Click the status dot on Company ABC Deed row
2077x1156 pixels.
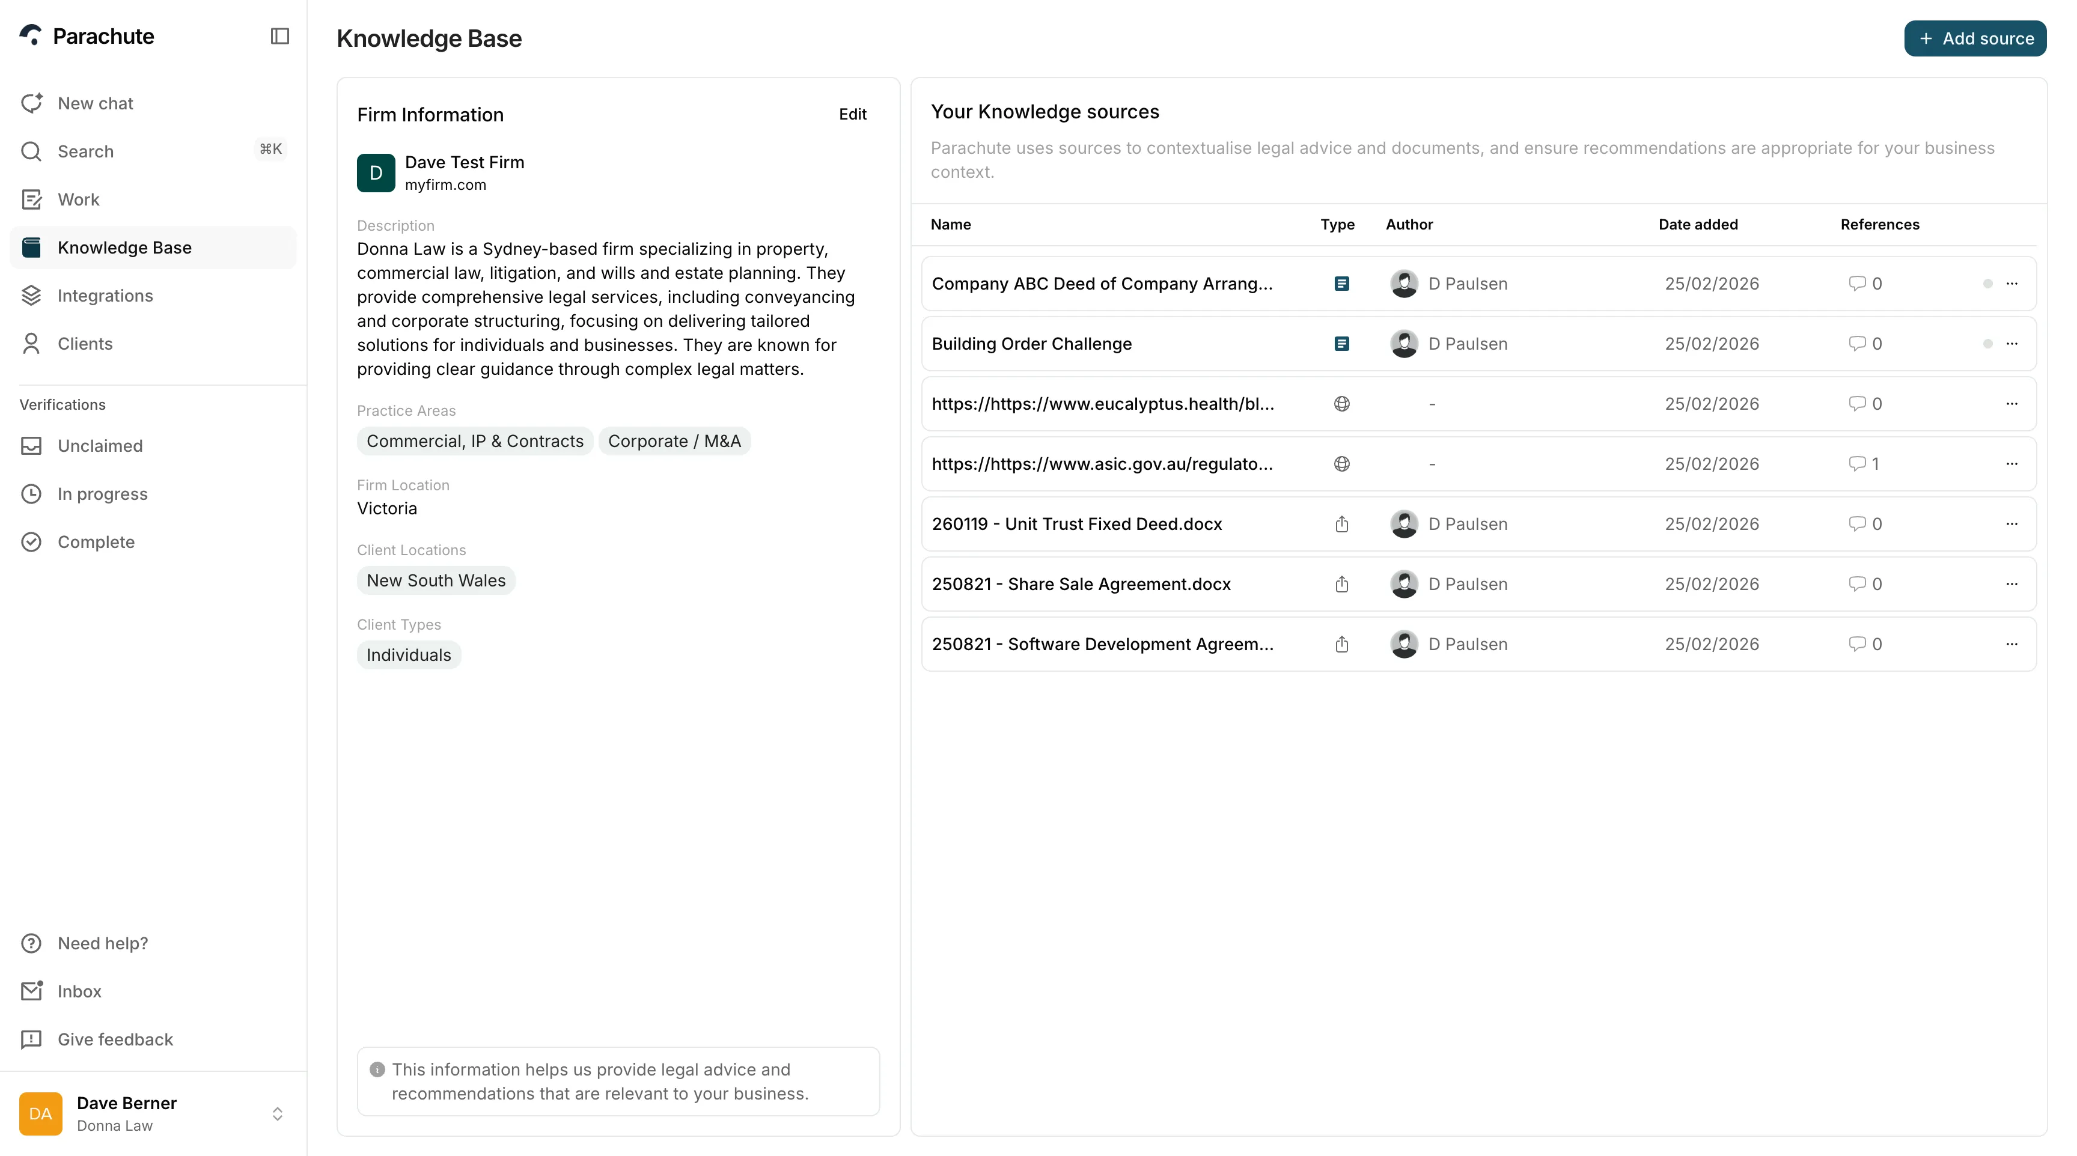tap(1988, 283)
